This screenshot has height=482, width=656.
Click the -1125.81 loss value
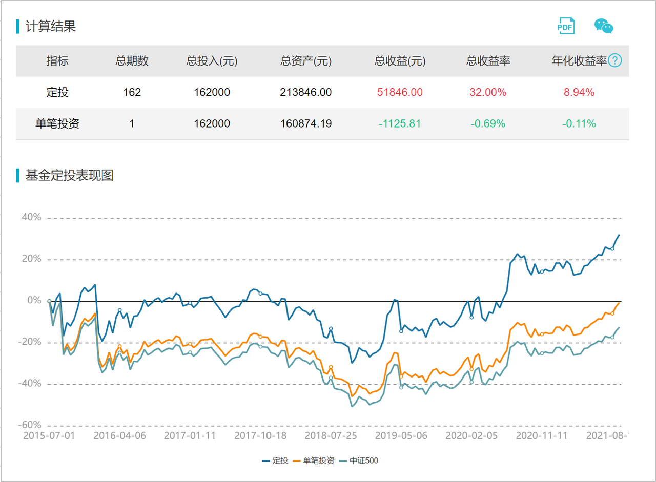[x=400, y=123]
